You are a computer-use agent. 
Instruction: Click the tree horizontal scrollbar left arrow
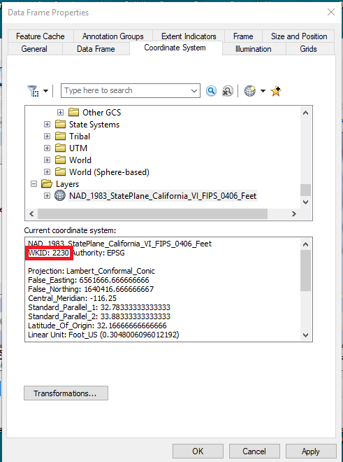(31, 214)
